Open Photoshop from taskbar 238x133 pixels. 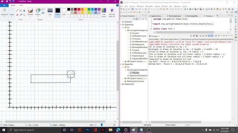click(x=87, y=130)
